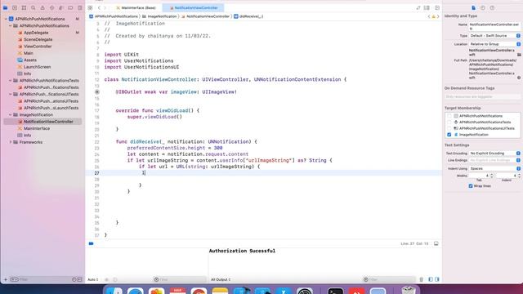Open Terminal from the Dock

point(335,291)
